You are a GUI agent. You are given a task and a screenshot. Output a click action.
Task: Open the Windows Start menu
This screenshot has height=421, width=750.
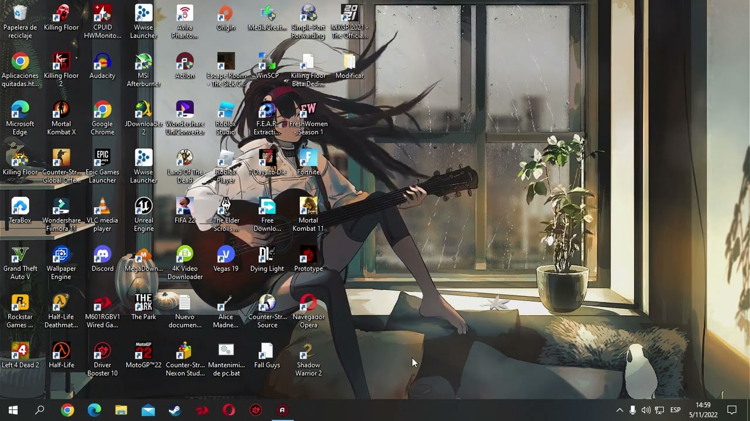(x=13, y=410)
